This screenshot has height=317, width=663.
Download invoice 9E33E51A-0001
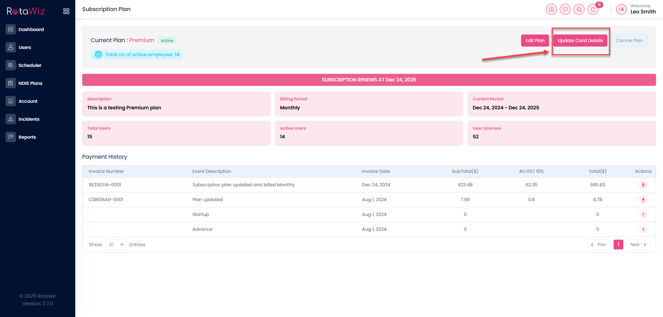(x=643, y=185)
